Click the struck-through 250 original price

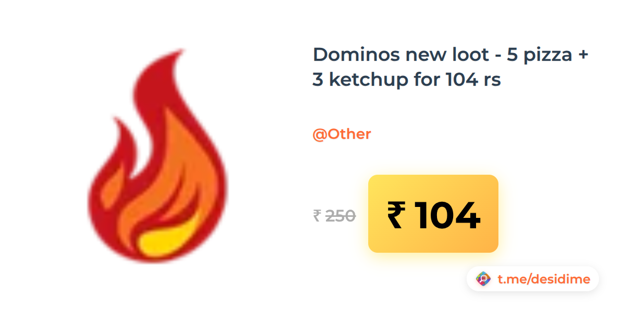tap(341, 215)
